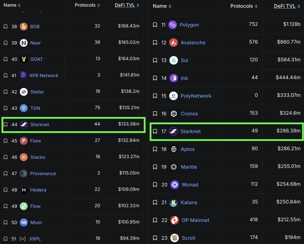The height and width of the screenshot is (244, 304).
Task: Click the Flow chain logo icon
Action: tap(24, 206)
